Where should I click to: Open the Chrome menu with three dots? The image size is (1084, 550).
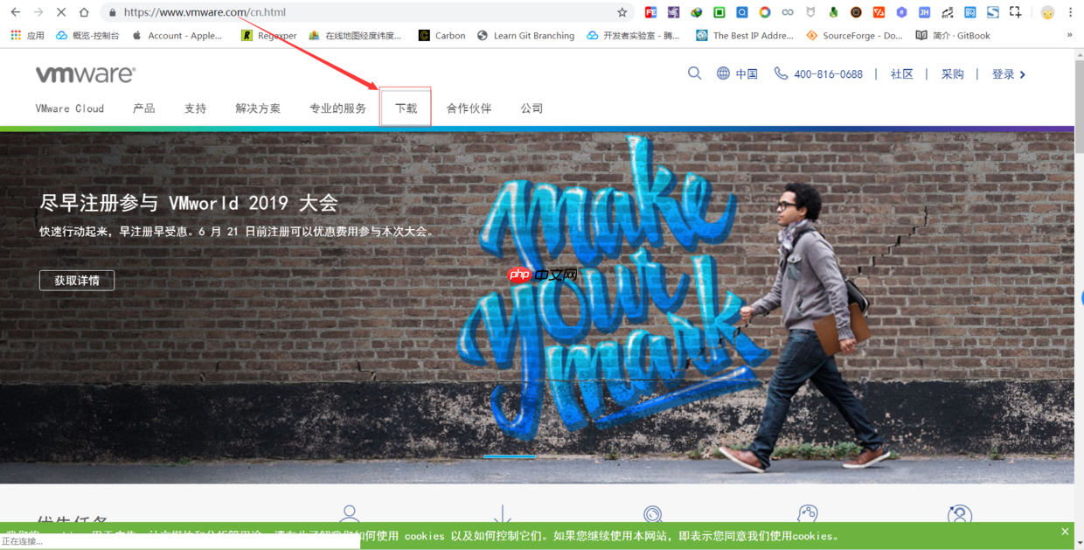tap(1071, 12)
